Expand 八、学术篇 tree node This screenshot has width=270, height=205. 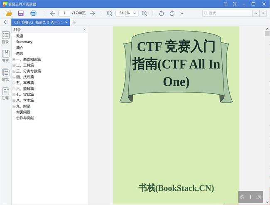pos(14,100)
